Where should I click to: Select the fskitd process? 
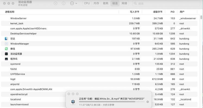(99, 69)
